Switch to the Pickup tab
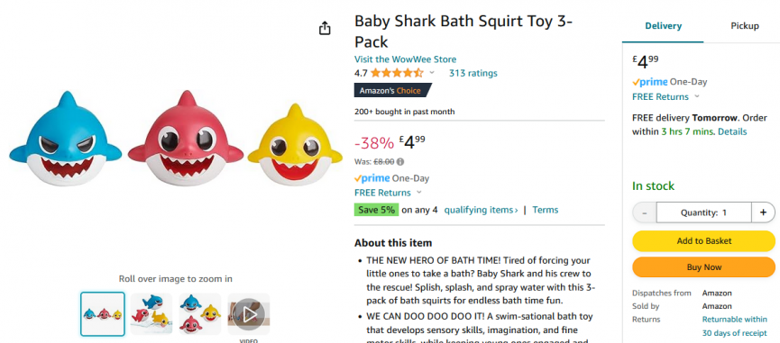The height and width of the screenshot is (343, 780). (744, 26)
